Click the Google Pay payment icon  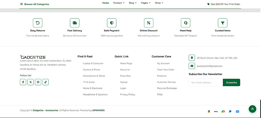(223, 111)
